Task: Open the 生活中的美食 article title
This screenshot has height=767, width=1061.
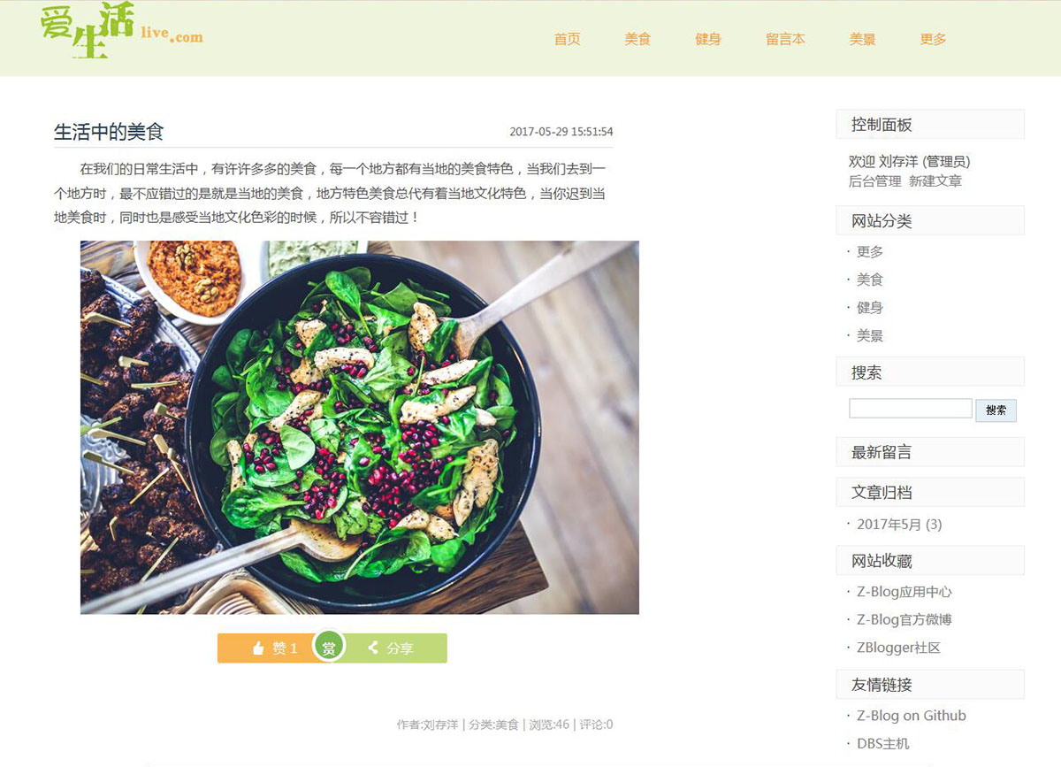Action: pyautogui.click(x=109, y=132)
